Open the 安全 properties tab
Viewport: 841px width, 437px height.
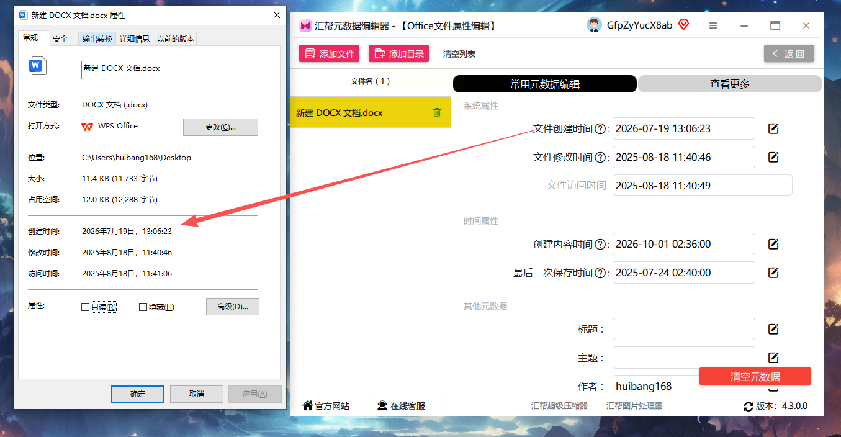[60, 38]
